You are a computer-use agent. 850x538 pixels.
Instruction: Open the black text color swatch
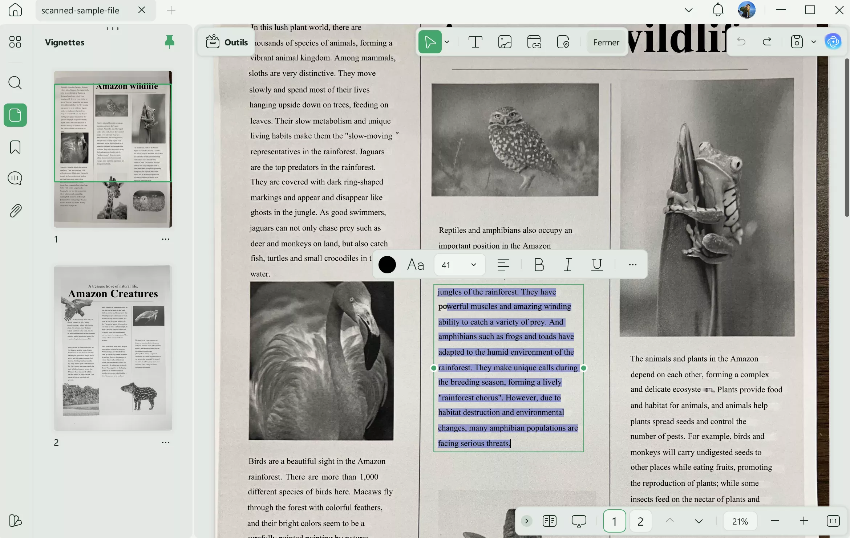[387, 265]
